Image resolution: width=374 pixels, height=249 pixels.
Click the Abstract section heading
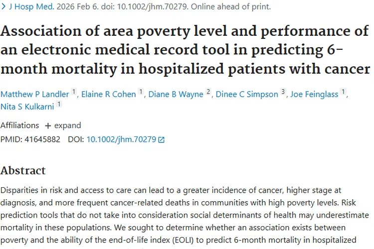point(23,170)
